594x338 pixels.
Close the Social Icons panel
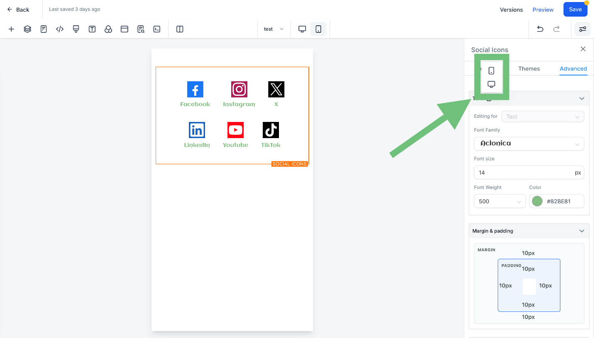pos(583,49)
